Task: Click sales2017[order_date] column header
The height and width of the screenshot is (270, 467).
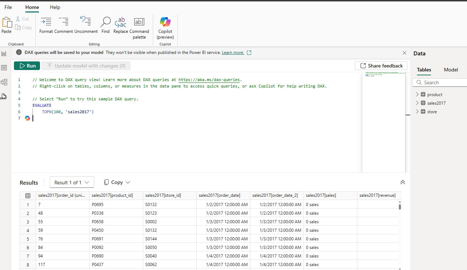Action: click(223, 195)
